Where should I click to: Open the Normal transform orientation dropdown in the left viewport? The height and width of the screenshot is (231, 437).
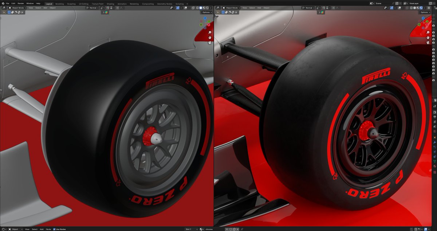tap(92, 8)
